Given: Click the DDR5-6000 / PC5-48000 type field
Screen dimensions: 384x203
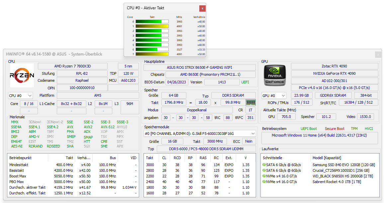Looking at the screenshot, I should pyautogui.click(x=206, y=149).
